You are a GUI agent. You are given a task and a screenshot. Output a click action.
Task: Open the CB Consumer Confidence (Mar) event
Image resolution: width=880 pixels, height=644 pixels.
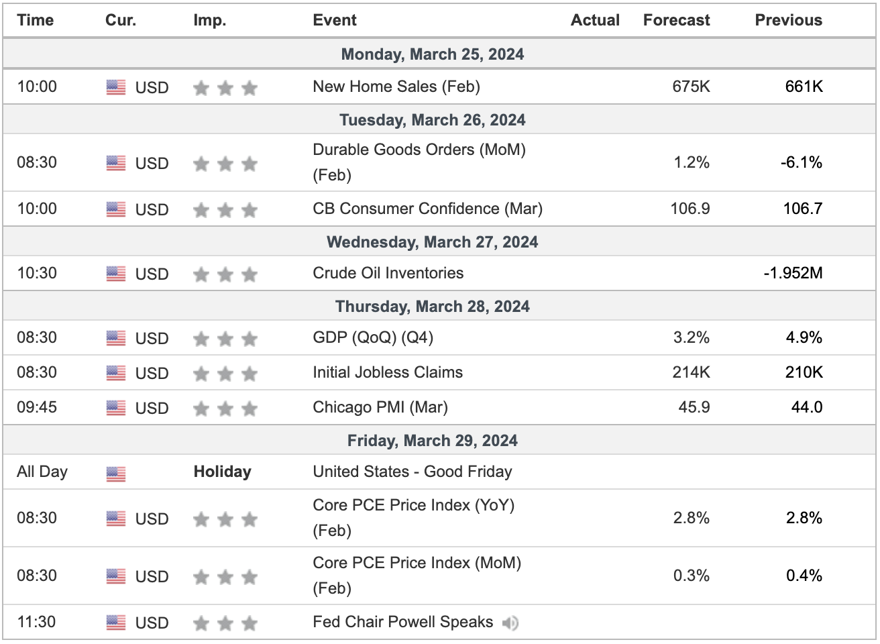tap(428, 209)
